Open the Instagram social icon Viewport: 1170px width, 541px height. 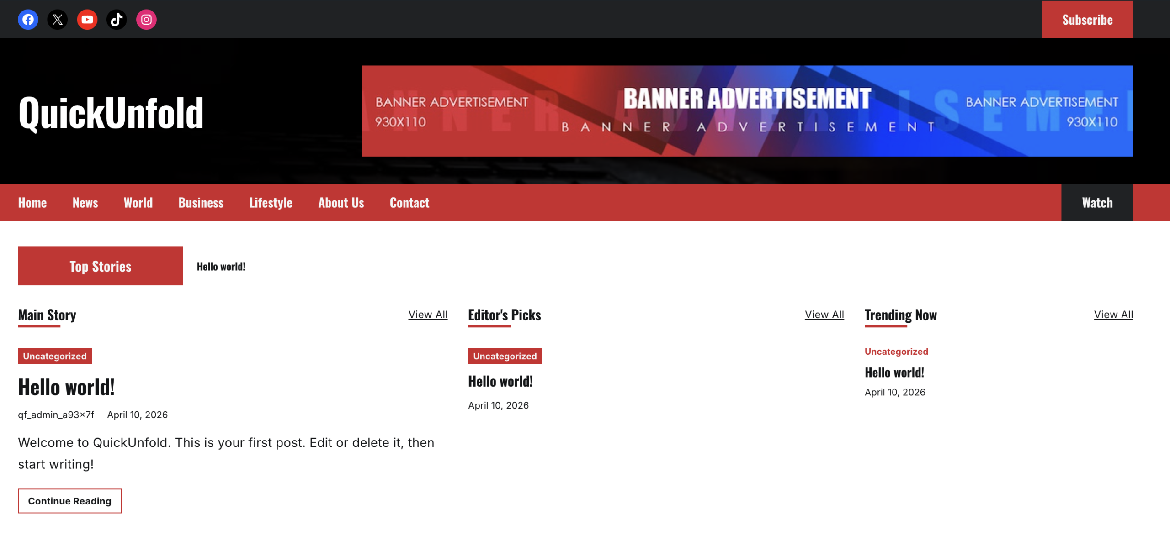click(146, 20)
